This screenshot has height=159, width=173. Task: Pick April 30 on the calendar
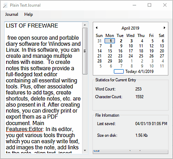120,61
